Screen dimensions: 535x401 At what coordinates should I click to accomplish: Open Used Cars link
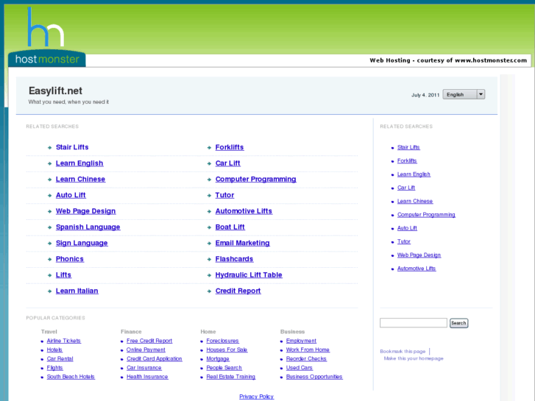[300, 368]
